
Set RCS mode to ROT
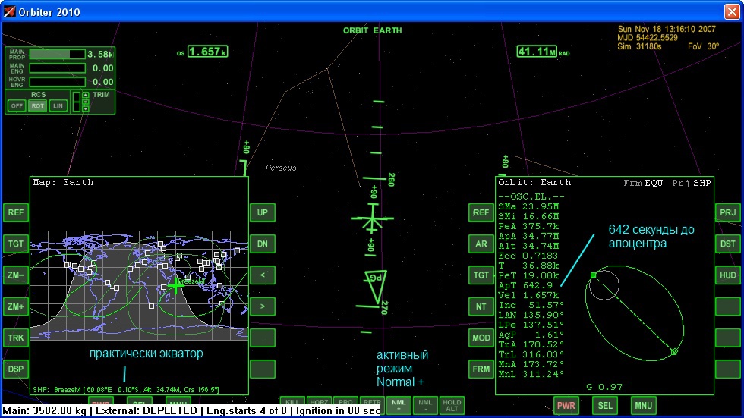point(37,105)
